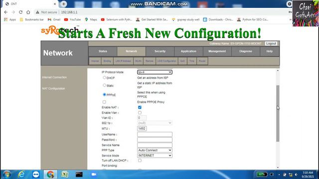319x179 pixels.
Task: Open Internet Connection in sidebar
Action: 54,78
